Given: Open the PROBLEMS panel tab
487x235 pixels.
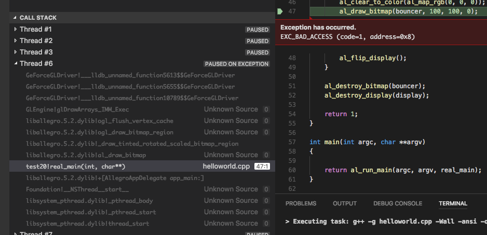Looking at the screenshot, I should tap(301, 204).
